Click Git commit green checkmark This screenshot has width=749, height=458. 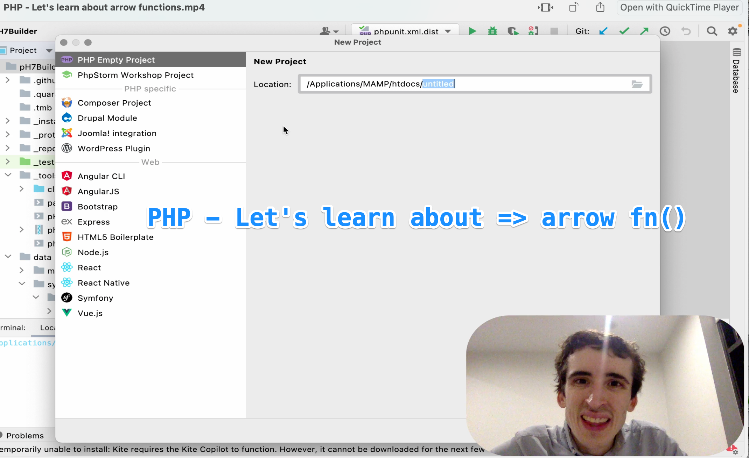tap(624, 31)
